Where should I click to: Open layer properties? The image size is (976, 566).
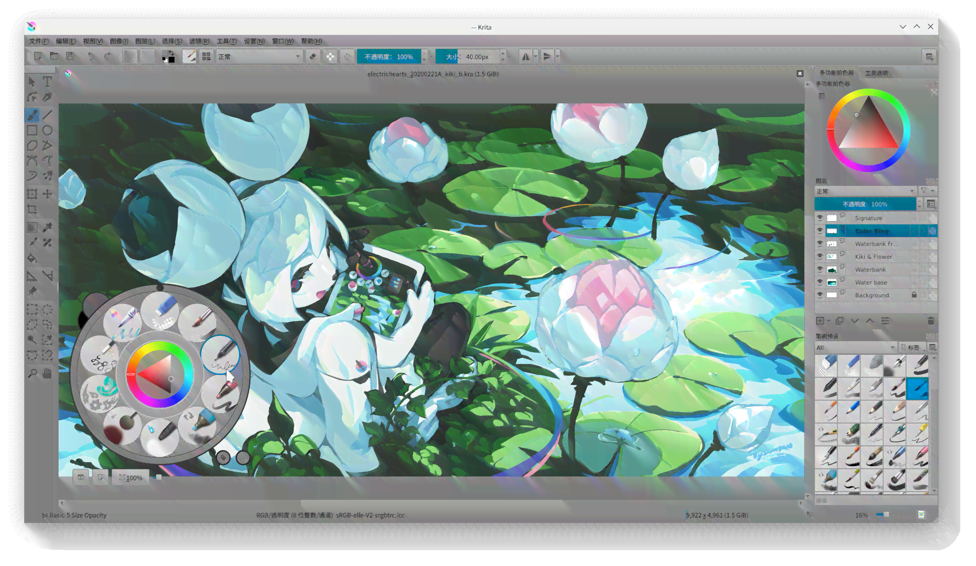coord(885,321)
